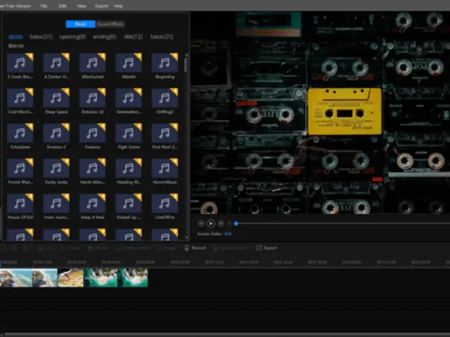Select the title(12) music category
The image size is (450, 337).
[133, 37]
